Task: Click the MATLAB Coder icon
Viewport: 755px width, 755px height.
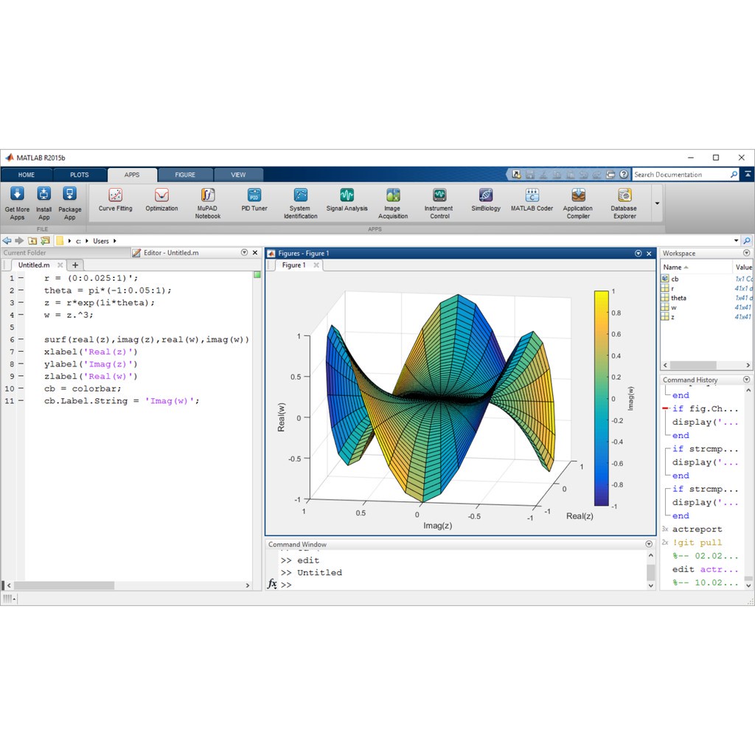Action: (532, 196)
